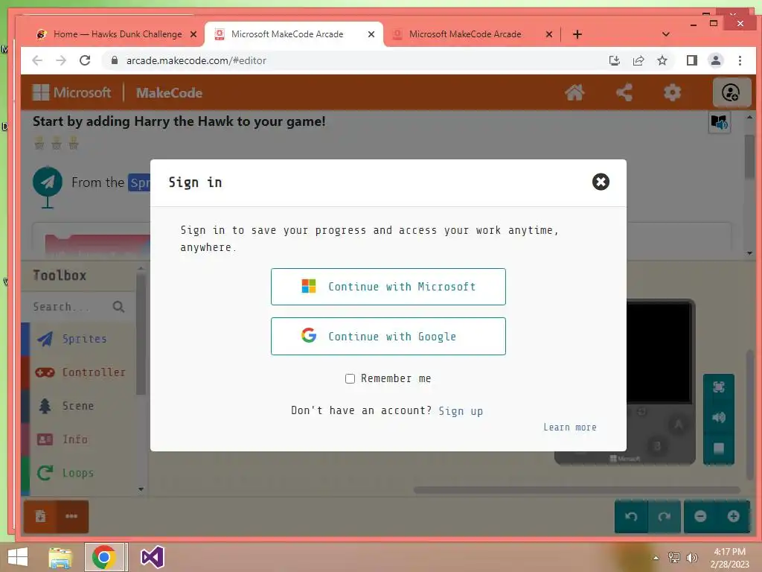762x572 pixels.
Task: Click Continue with Microsoft button
Action: point(388,287)
